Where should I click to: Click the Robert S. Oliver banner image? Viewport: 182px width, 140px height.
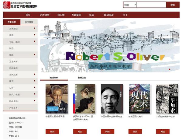[110, 46]
